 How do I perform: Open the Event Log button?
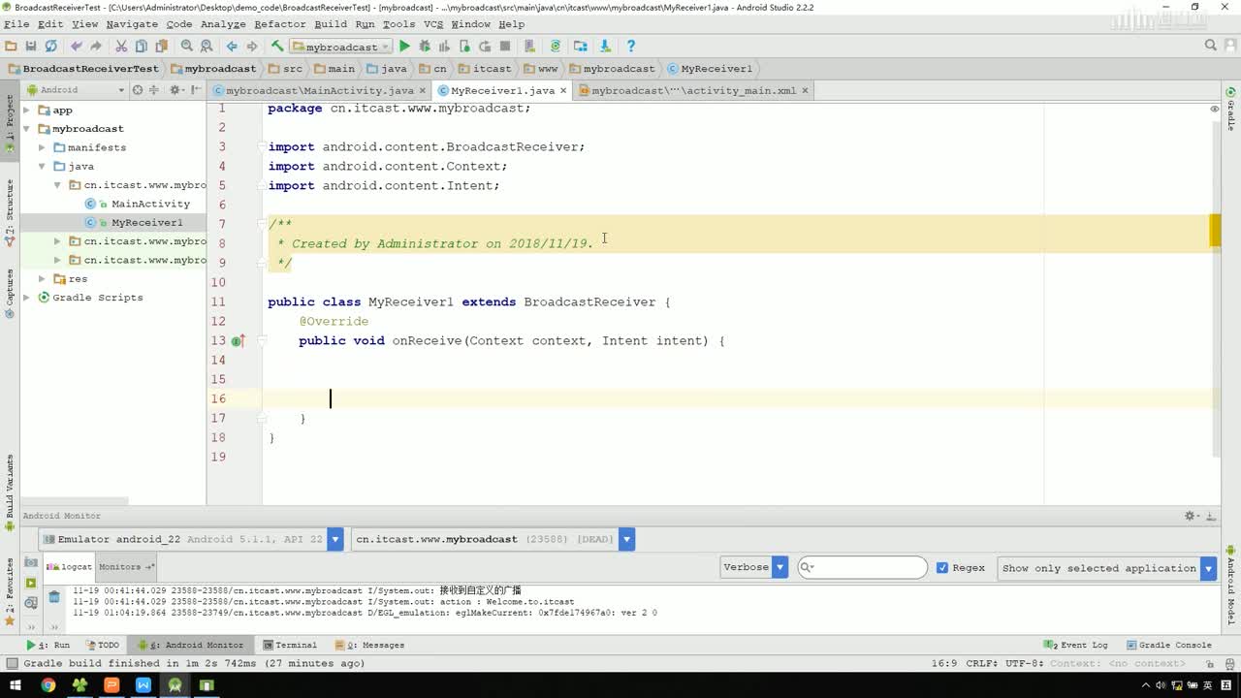click(x=1076, y=645)
